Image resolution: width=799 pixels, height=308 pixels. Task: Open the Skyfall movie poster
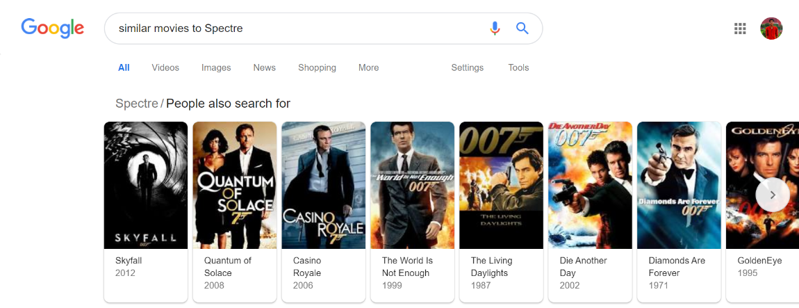click(x=146, y=185)
